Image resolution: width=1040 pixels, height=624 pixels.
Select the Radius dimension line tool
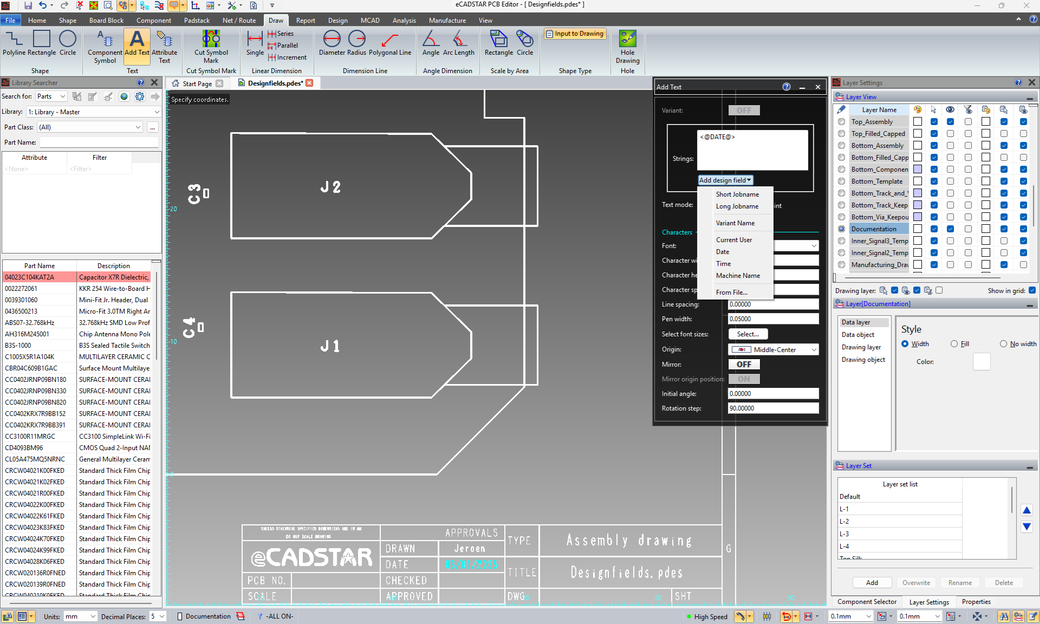point(356,43)
